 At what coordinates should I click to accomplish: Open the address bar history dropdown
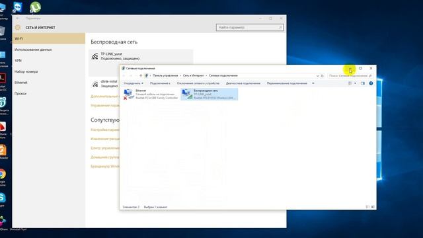point(317,76)
